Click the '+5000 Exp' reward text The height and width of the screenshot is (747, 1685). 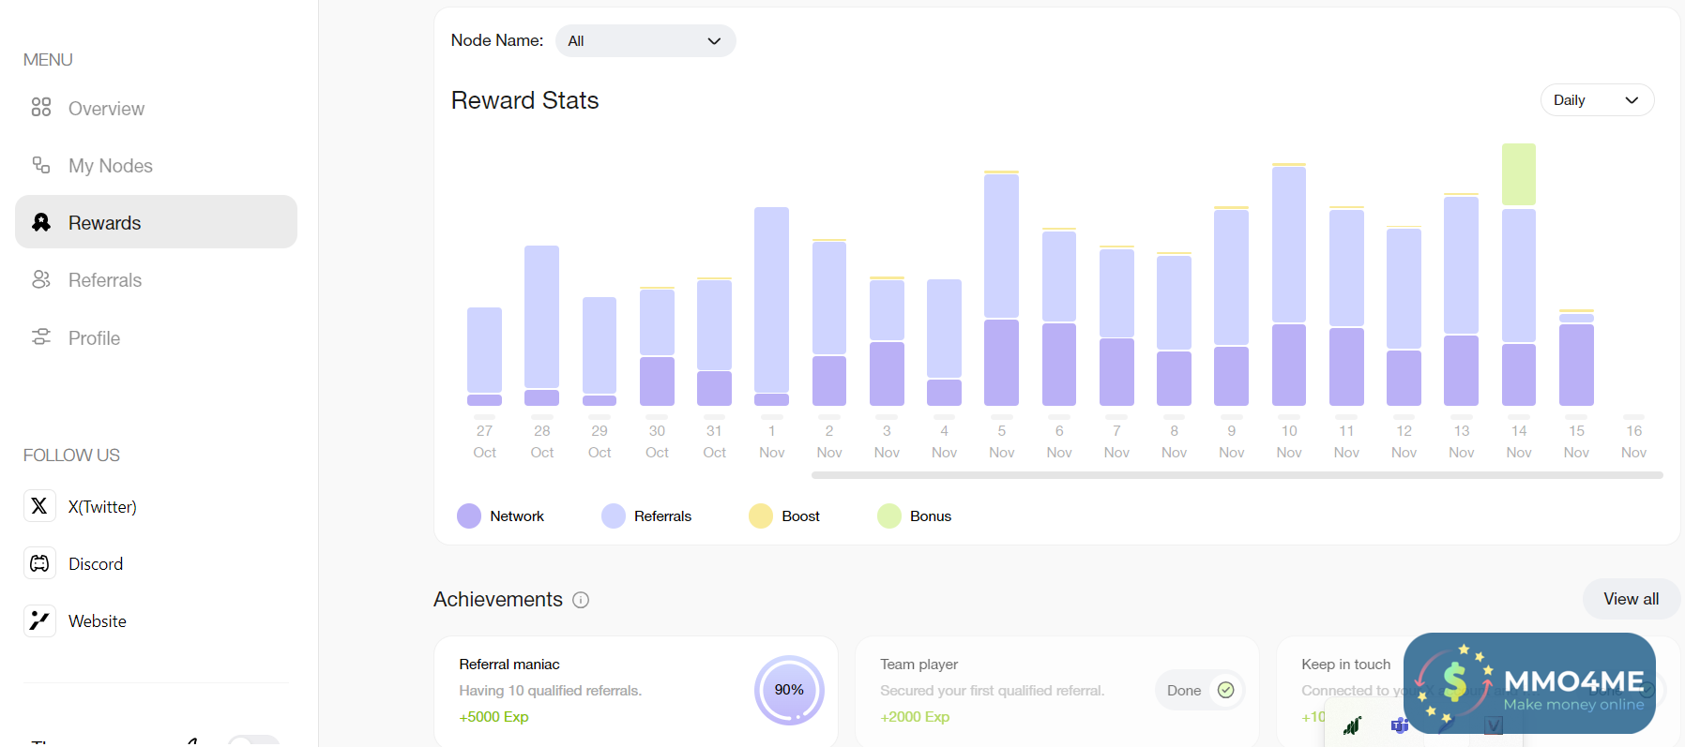click(493, 717)
